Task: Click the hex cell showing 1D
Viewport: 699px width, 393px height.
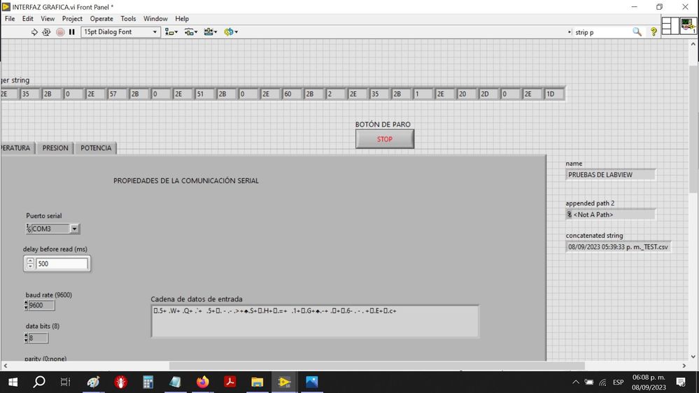Action: point(554,94)
